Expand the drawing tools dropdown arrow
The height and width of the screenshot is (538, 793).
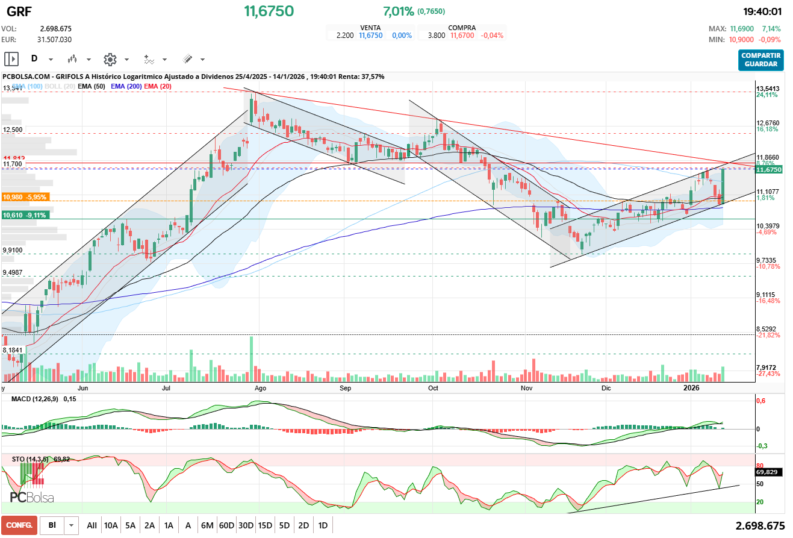[x=202, y=60]
